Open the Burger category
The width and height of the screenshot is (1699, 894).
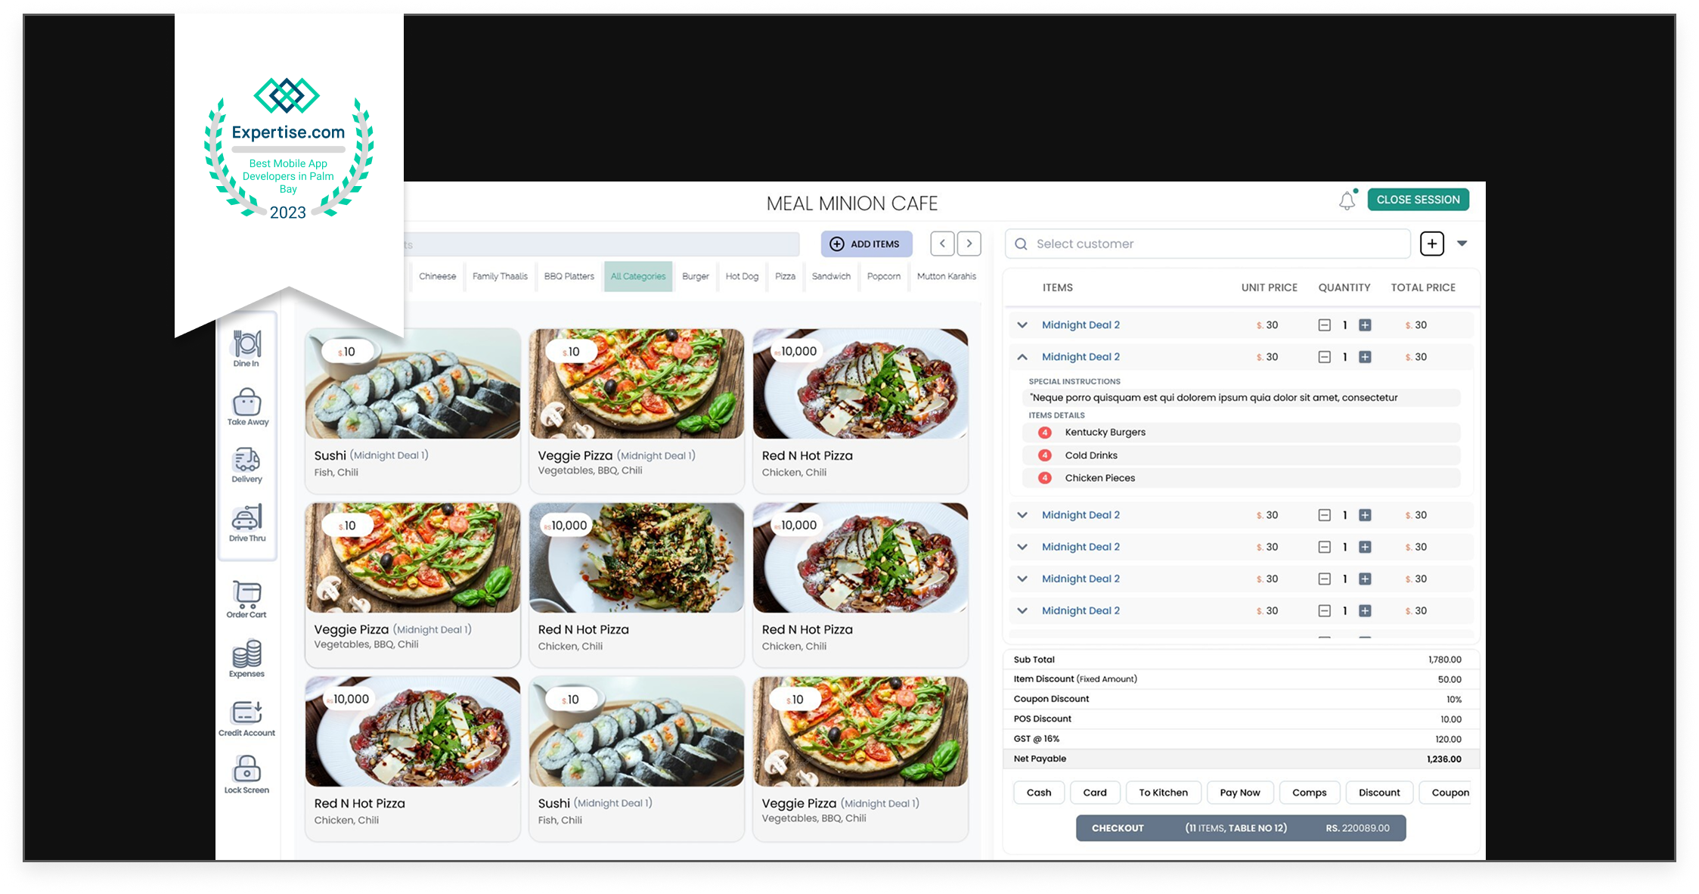click(696, 277)
